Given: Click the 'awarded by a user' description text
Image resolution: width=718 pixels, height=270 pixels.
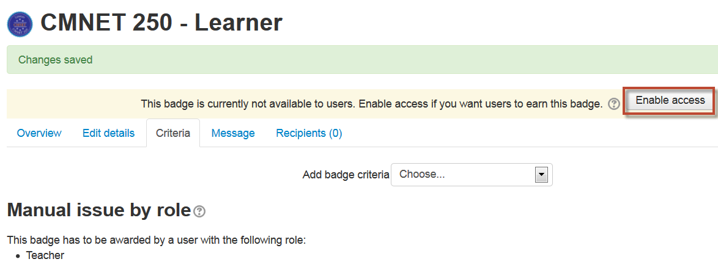Looking at the screenshot, I should (x=156, y=240).
